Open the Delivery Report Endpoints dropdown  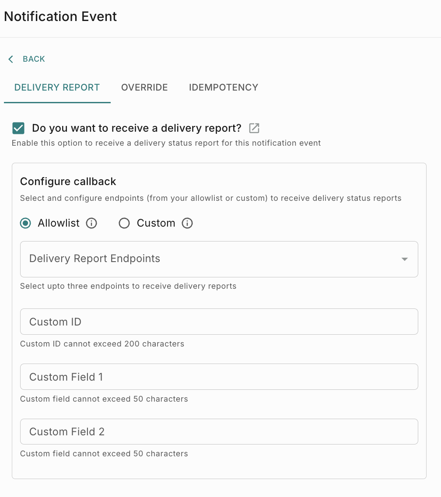click(219, 259)
